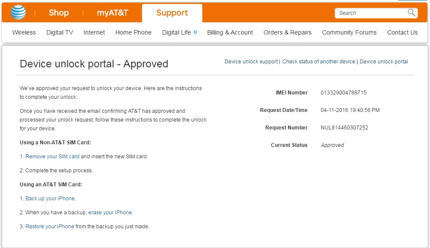Follow the Remove your SIM card link
This screenshot has height=248, width=430.
tap(52, 156)
